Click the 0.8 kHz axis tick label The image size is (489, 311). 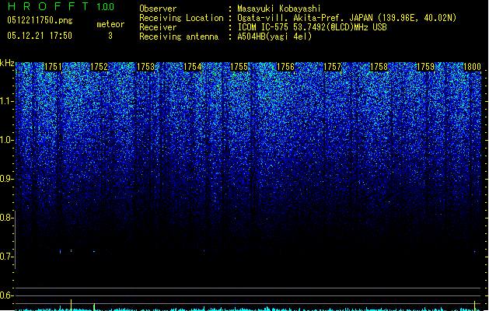(x=7, y=218)
